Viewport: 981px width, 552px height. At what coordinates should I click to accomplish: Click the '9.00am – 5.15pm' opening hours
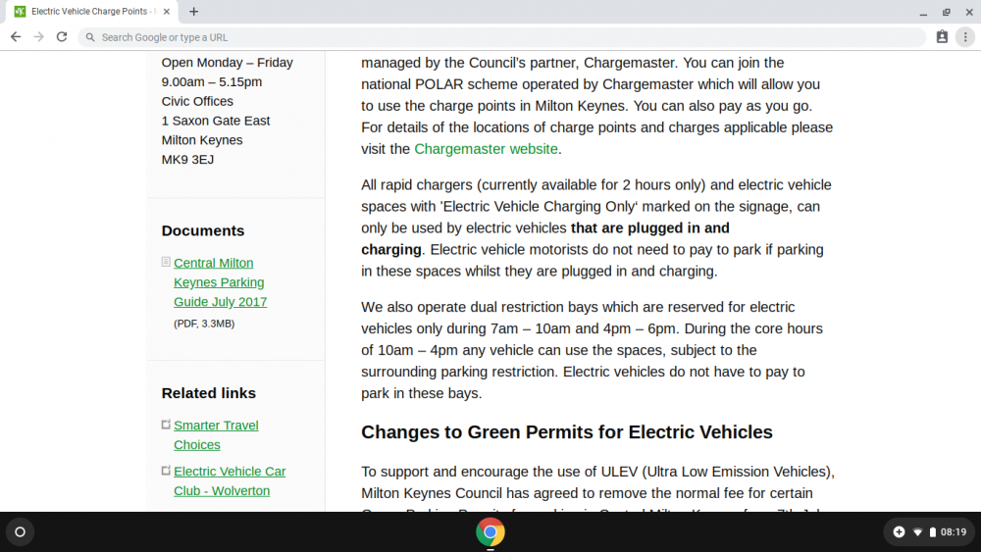[x=212, y=82]
